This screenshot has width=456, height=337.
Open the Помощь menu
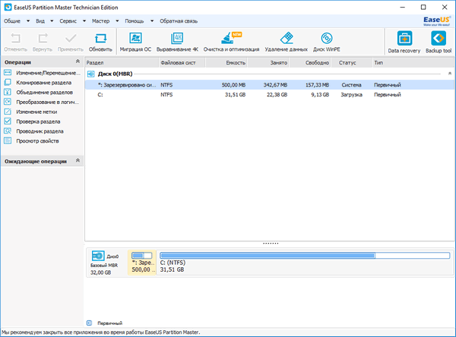(135, 21)
